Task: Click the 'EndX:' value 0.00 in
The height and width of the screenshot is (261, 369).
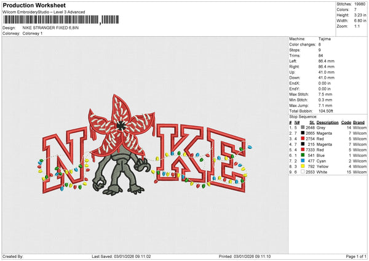Action: [x=325, y=83]
